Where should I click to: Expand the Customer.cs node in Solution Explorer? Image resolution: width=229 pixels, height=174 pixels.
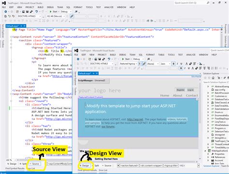pyautogui.click(x=208, y=96)
